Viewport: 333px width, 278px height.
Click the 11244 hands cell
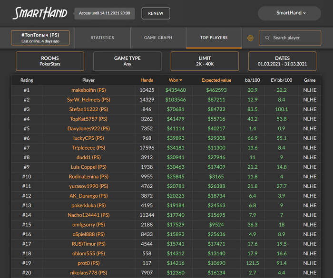coord(147,215)
